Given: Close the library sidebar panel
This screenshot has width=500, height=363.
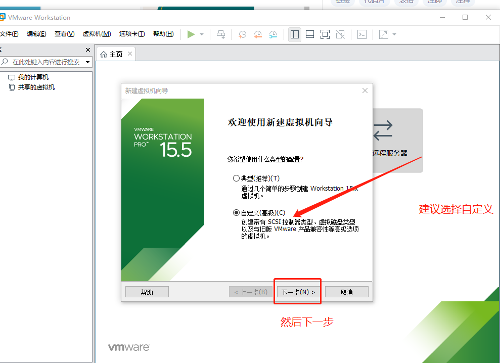Looking at the screenshot, I should click(88, 50).
